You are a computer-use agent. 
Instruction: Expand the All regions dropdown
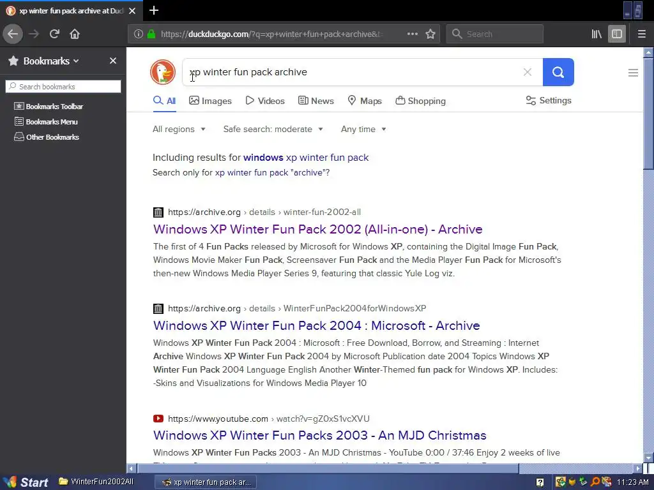(x=179, y=129)
